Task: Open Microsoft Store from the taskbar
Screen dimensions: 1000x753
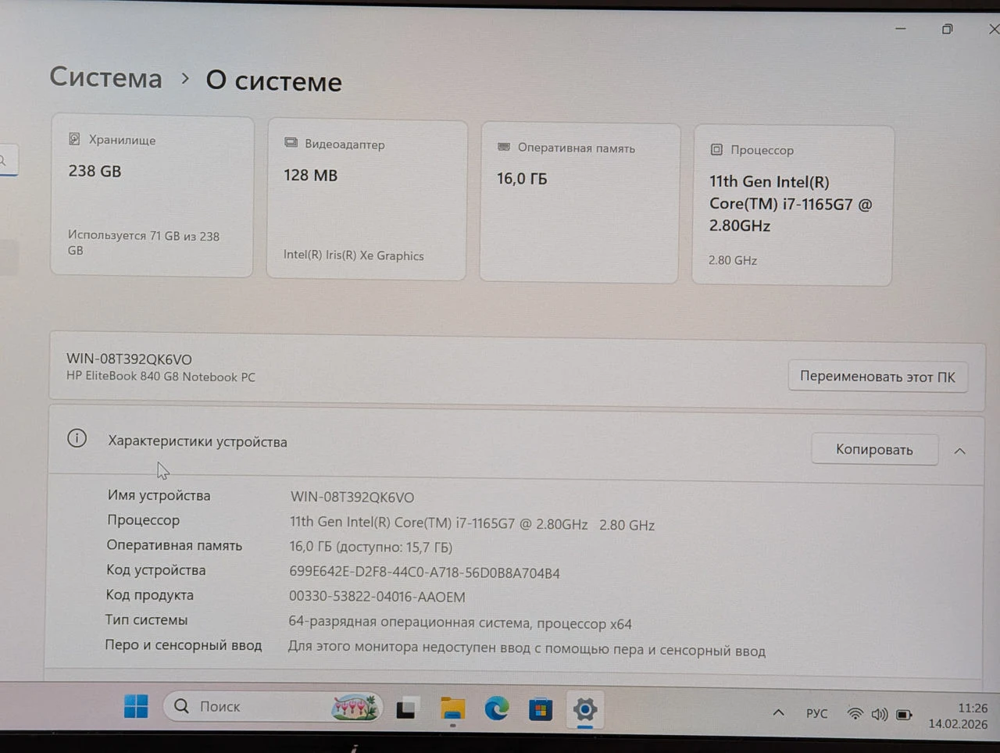Action: point(541,710)
